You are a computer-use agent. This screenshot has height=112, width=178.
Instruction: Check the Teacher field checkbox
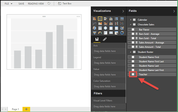coord(133,75)
